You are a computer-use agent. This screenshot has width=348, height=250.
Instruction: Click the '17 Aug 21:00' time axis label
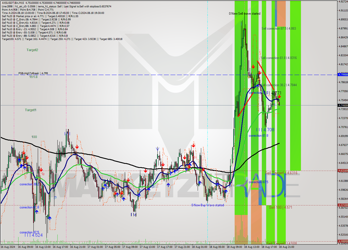[x=182, y=247]
